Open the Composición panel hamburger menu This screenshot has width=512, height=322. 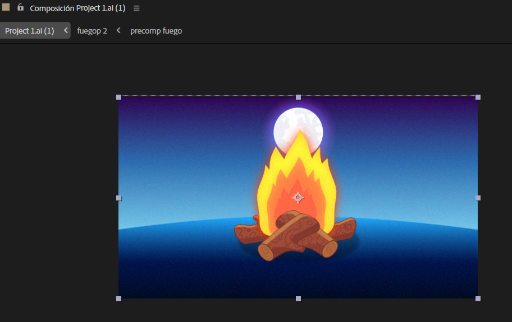tap(136, 8)
